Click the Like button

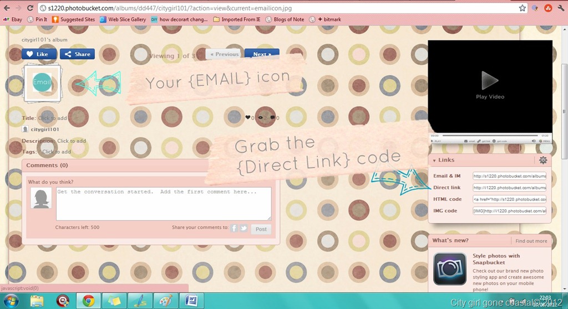tap(39, 54)
